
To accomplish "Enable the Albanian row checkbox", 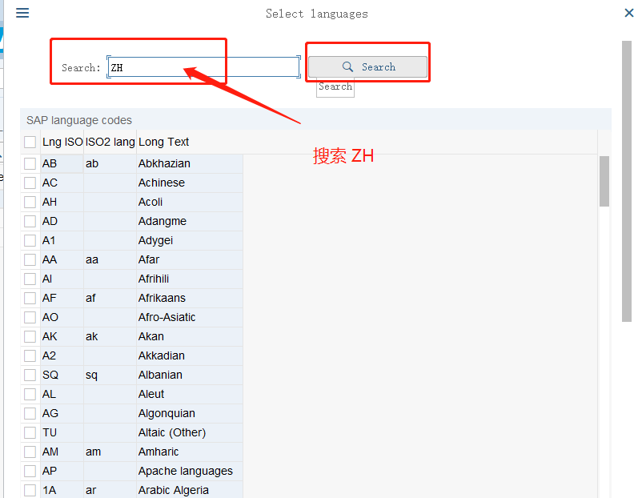I will pyautogui.click(x=30, y=375).
